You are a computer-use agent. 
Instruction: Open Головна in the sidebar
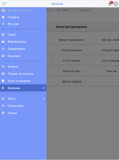point(23,17)
